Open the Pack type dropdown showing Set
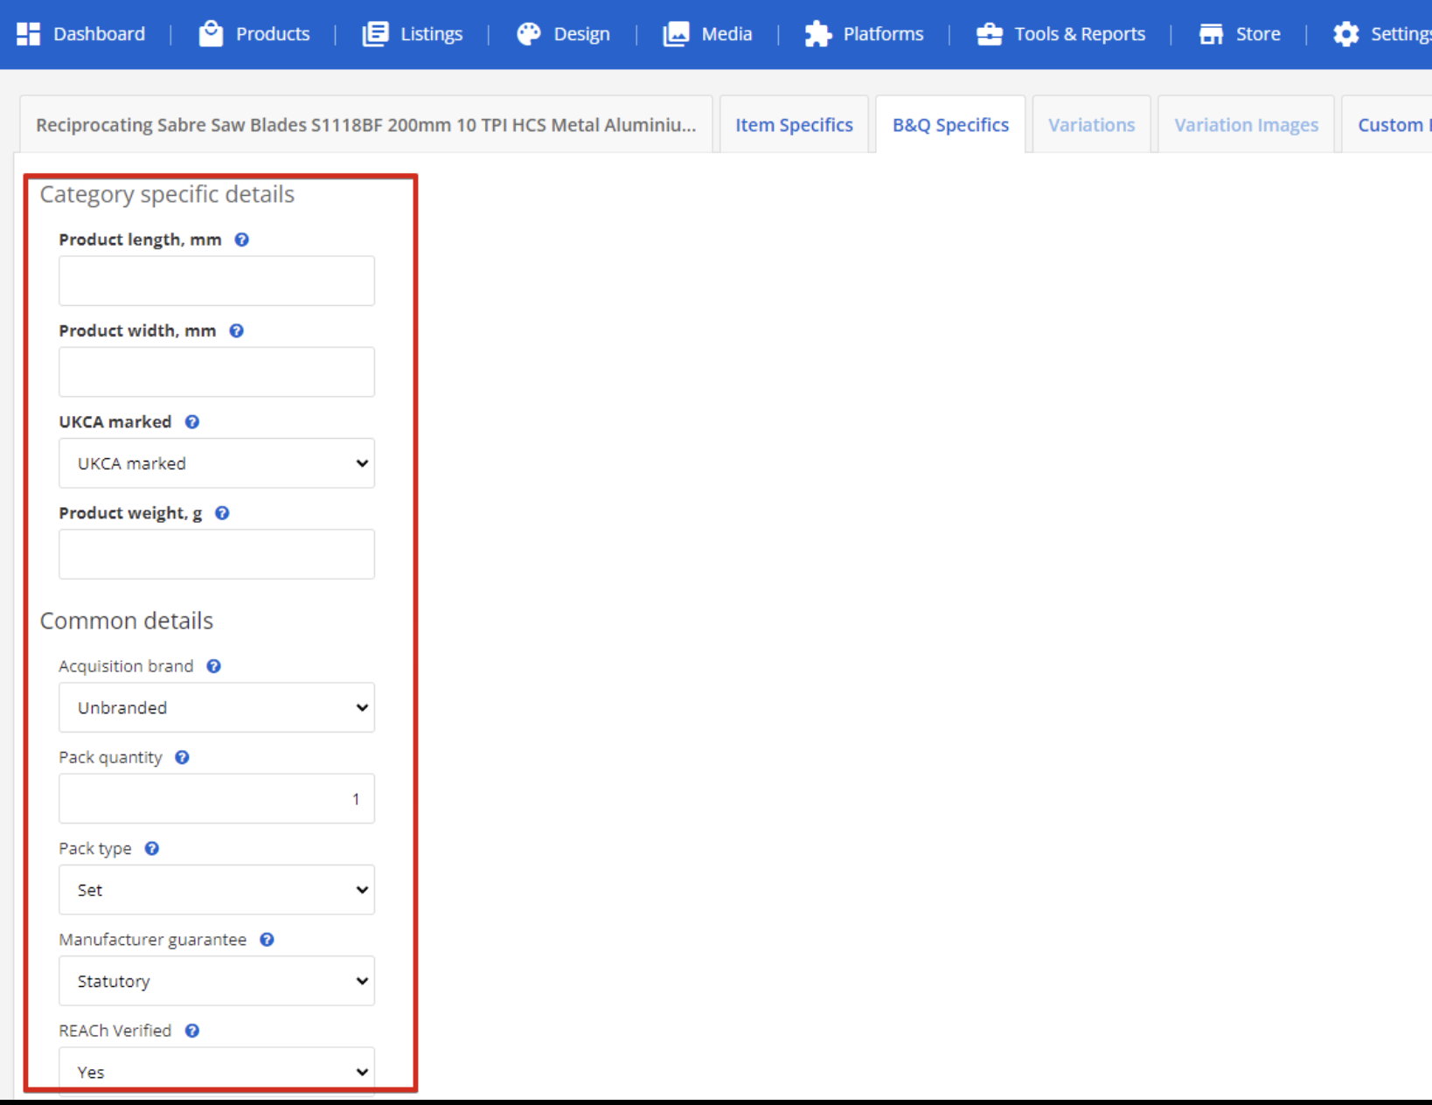 click(x=217, y=890)
